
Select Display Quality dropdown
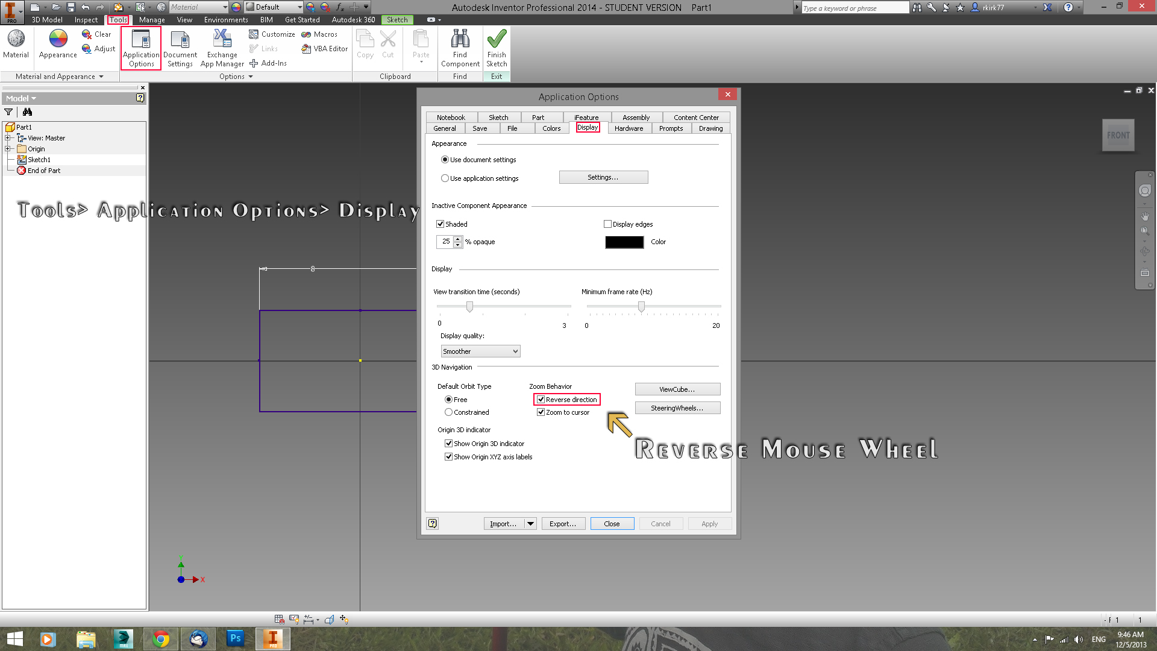(478, 351)
